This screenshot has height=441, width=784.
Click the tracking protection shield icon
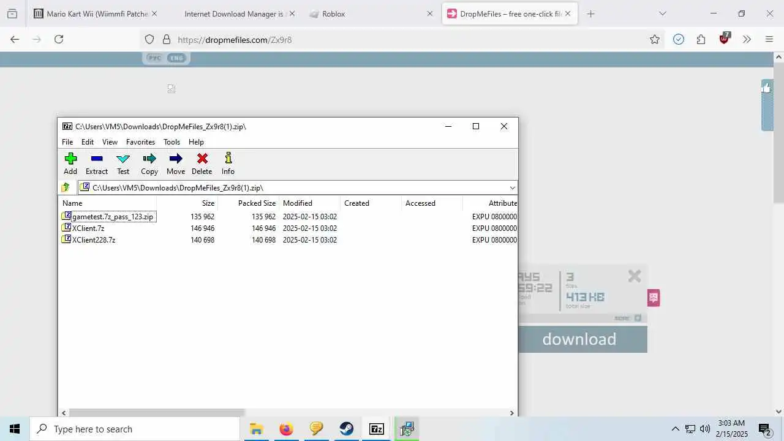(x=149, y=39)
